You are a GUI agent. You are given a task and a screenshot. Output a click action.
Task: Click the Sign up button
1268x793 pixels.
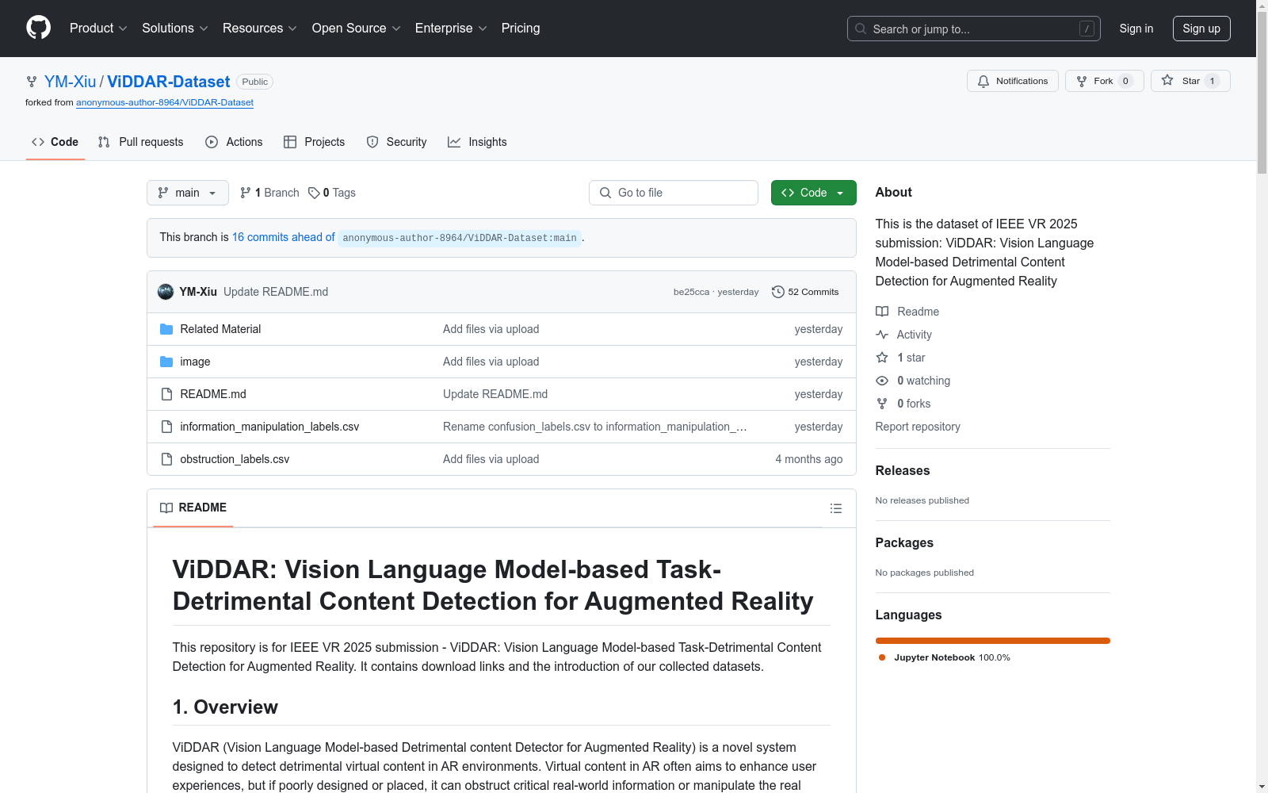tap(1201, 29)
